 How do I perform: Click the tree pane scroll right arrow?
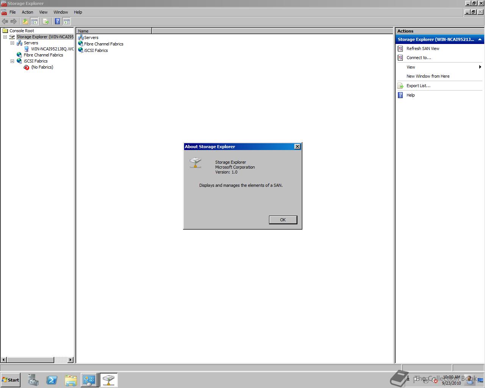pyautogui.click(x=70, y=360)
